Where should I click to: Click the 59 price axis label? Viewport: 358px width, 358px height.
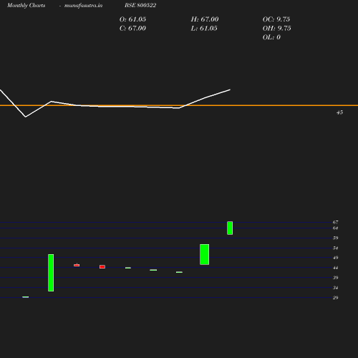(335, 238)
